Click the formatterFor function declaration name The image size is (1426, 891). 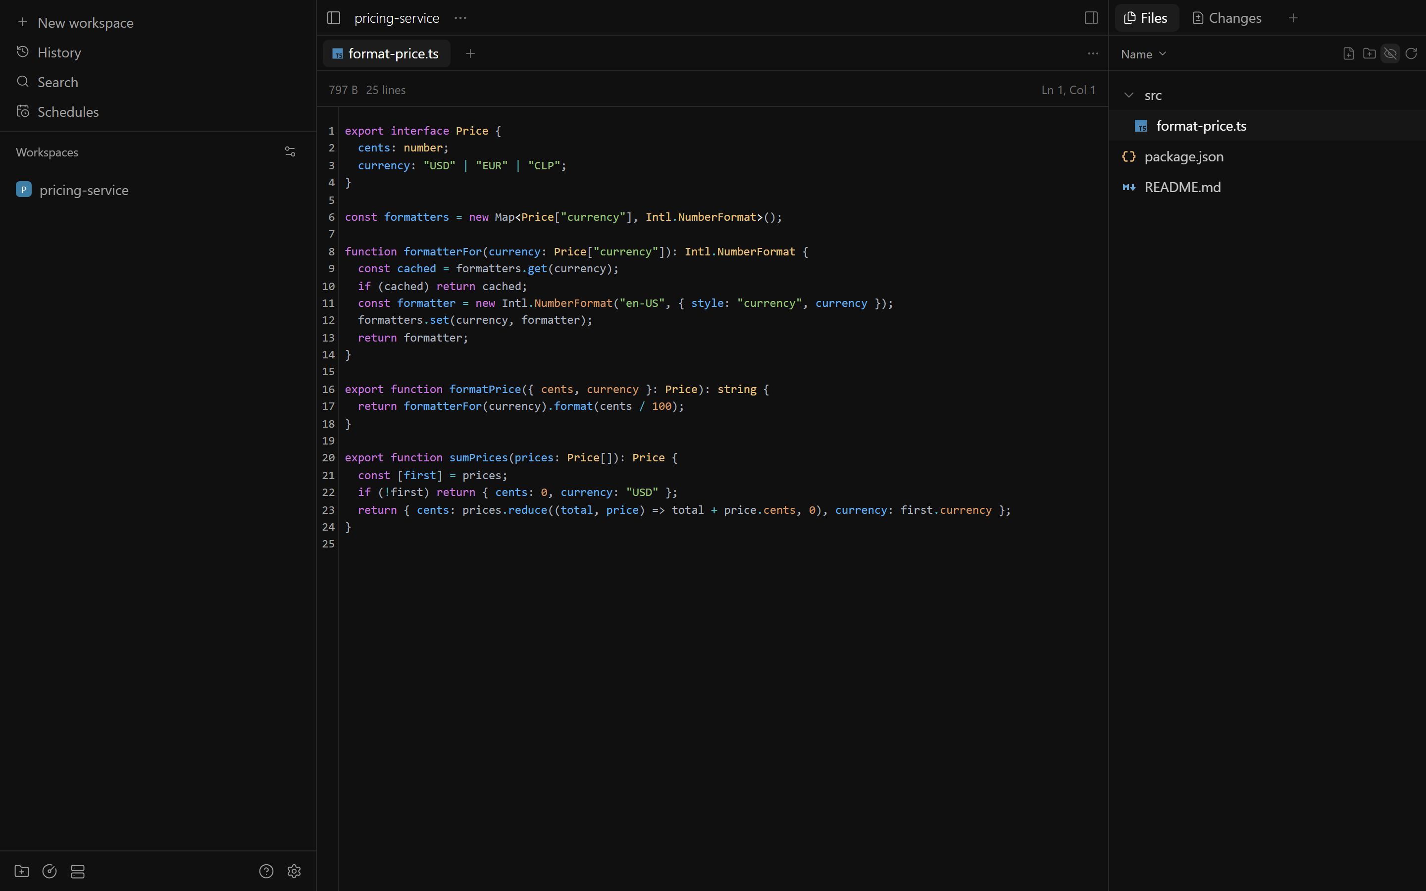pos(443,251)
